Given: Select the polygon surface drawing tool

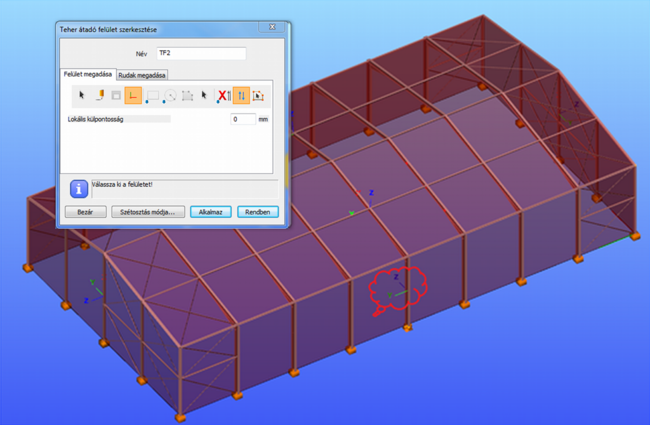Looking at the screenshot, I should [x=187, y=95].
